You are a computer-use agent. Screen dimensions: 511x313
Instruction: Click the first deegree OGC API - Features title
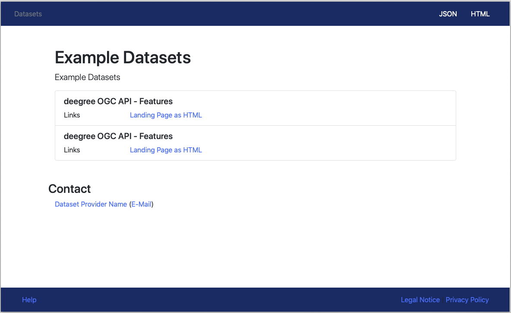[118, 101]
